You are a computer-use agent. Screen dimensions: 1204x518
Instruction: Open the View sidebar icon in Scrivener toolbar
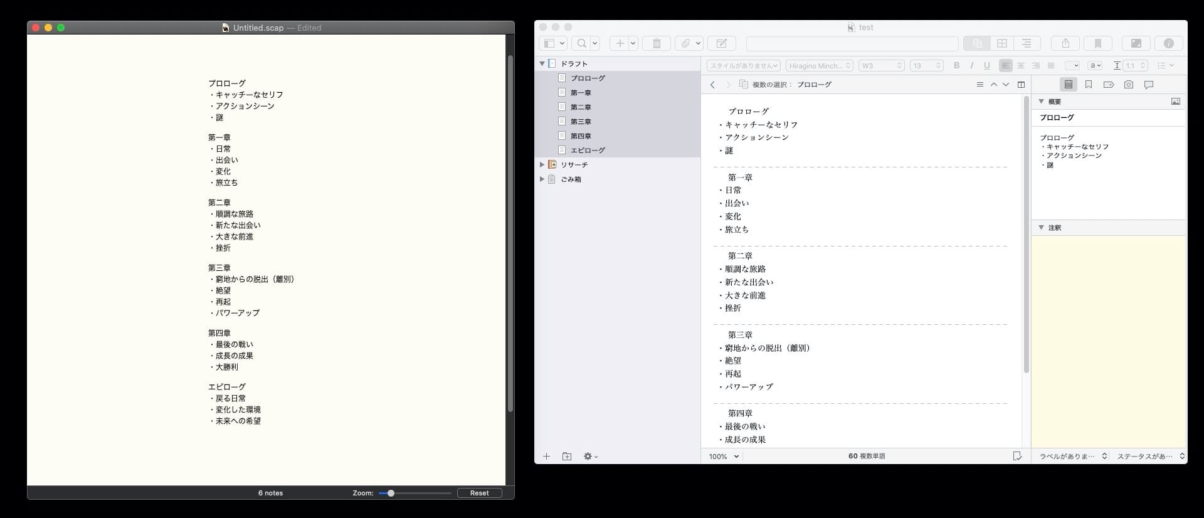coord(553,43)
